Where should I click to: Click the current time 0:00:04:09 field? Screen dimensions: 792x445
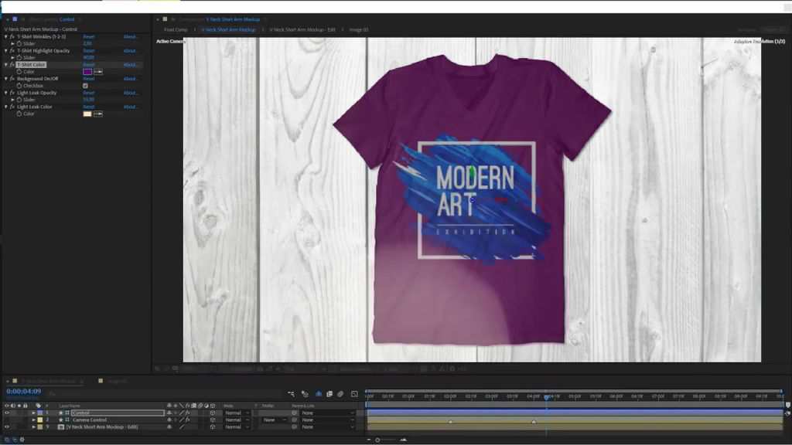click(x=23, y=392)
